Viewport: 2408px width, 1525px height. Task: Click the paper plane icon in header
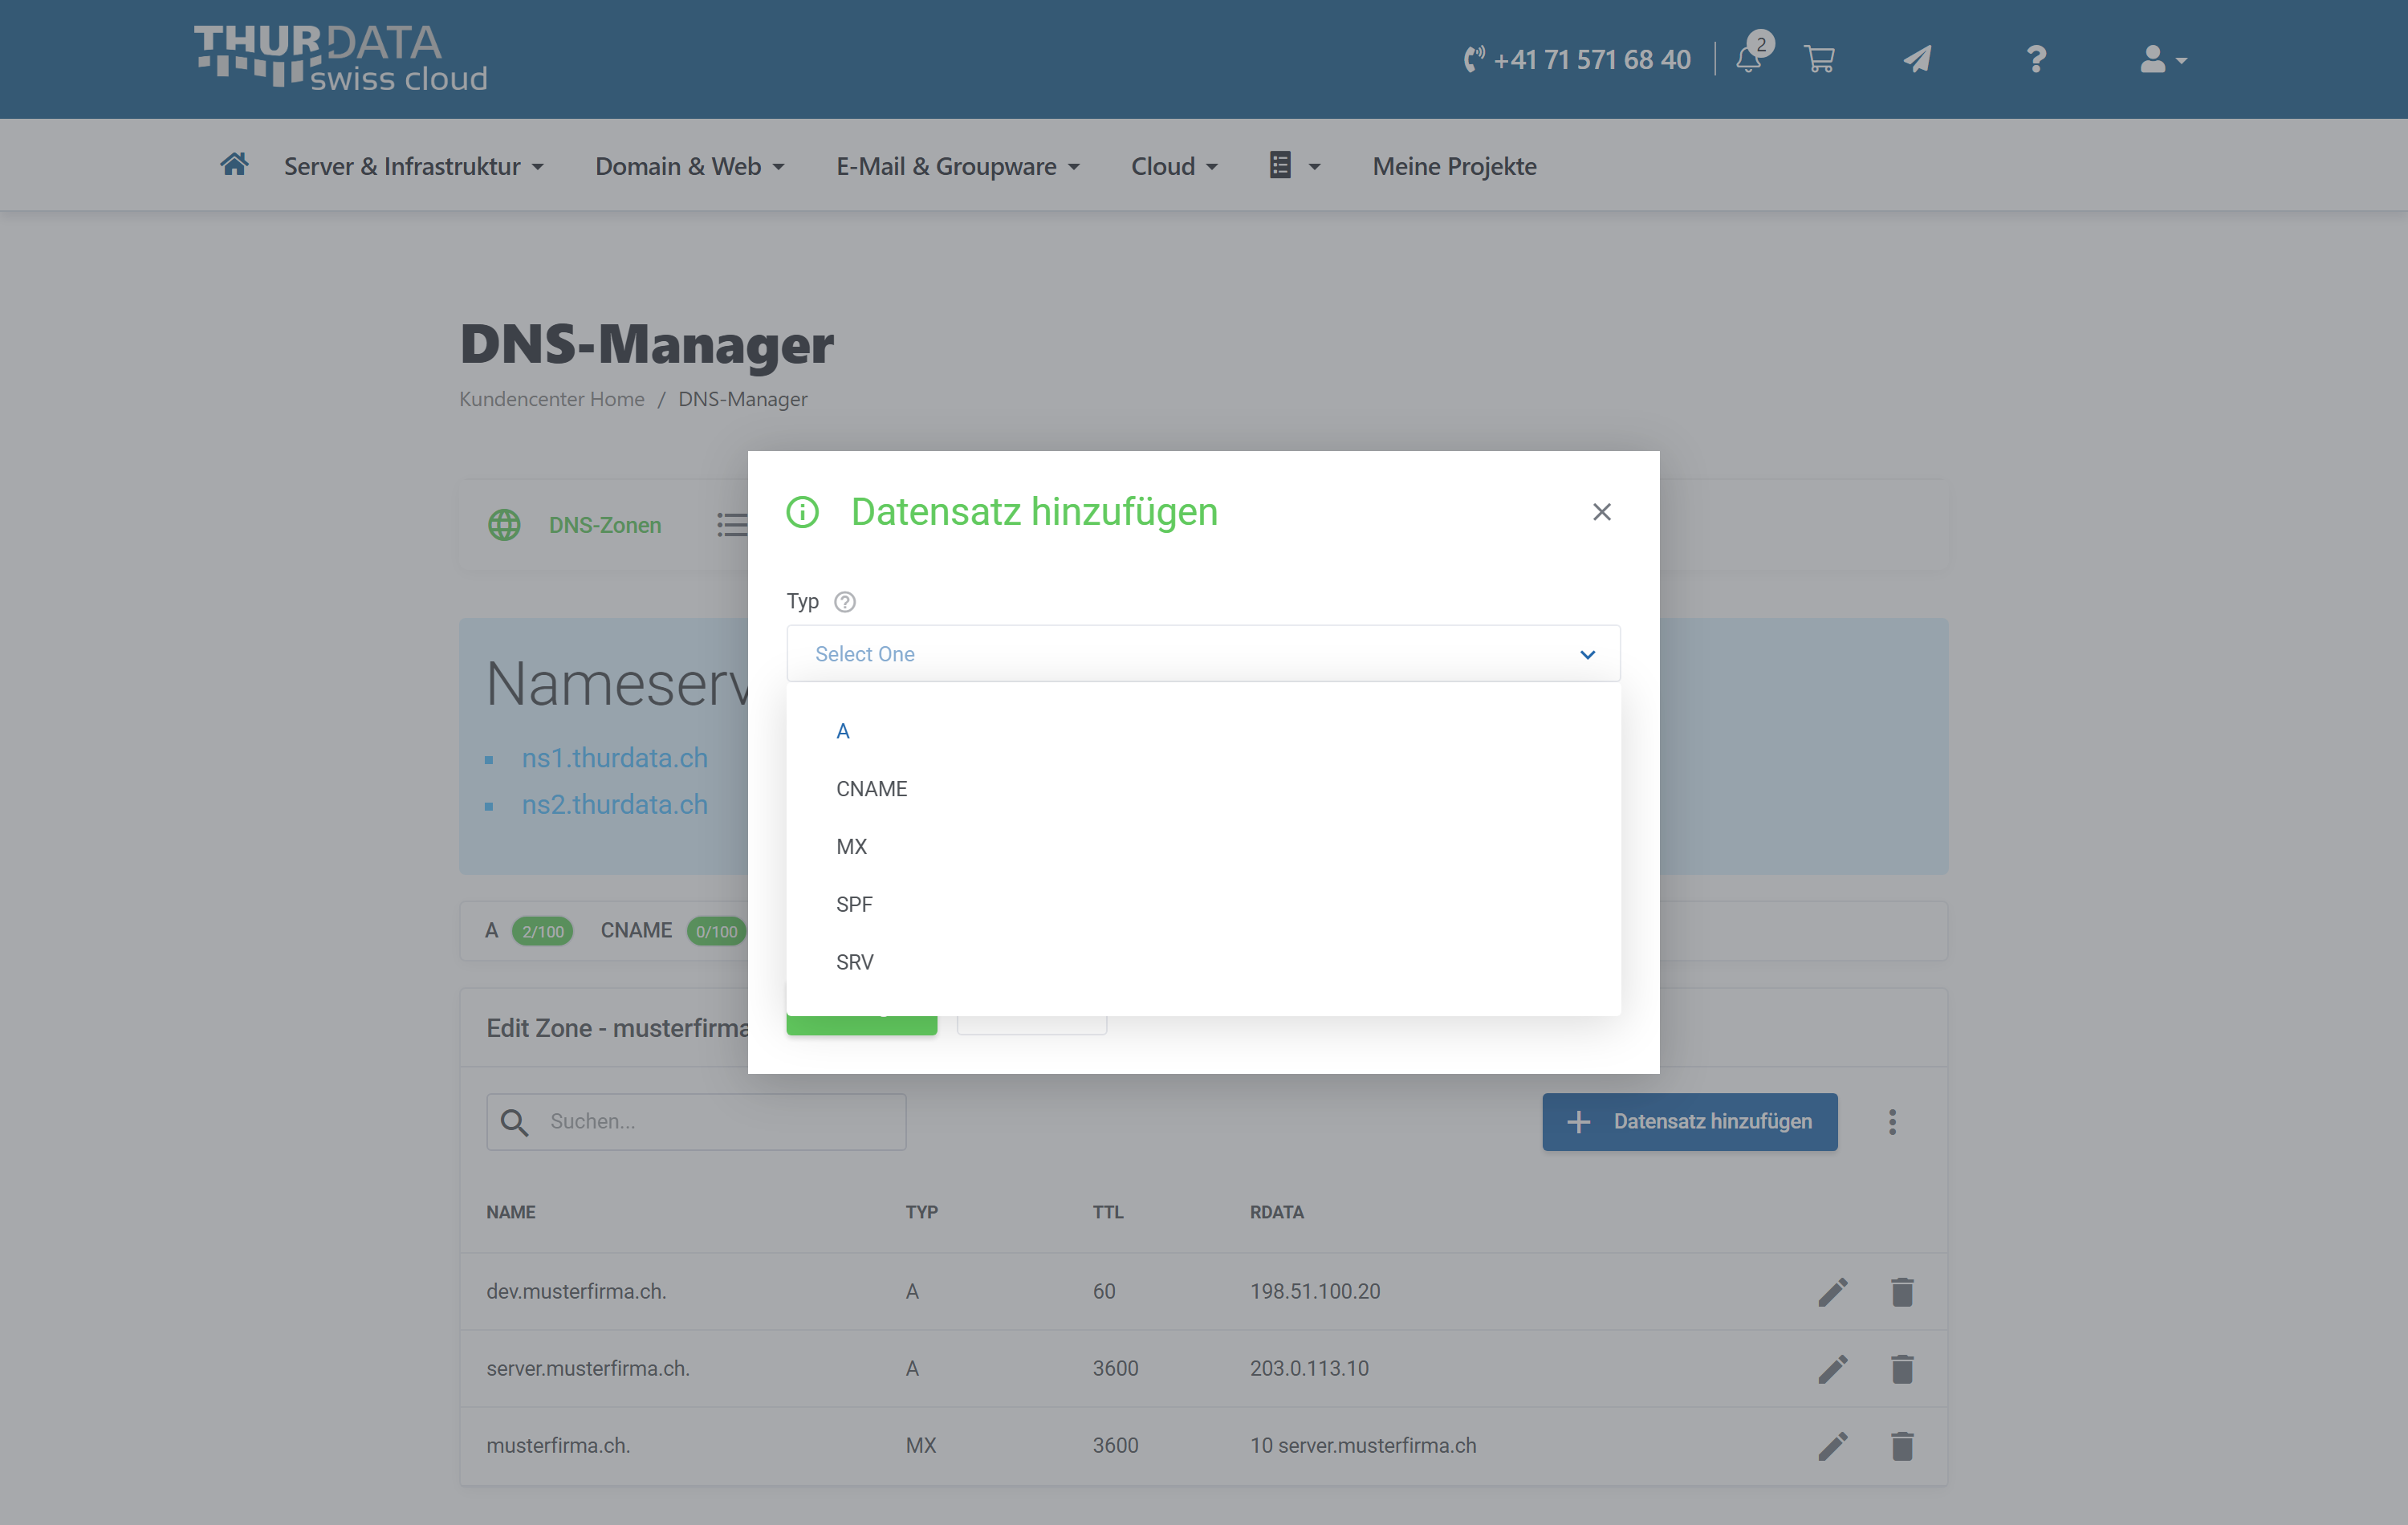[x=1917, y=59]
